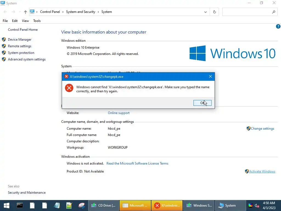Click the Remote settings shield icon
Viewport: 281px width, 211px height.
tap(4, 46)
